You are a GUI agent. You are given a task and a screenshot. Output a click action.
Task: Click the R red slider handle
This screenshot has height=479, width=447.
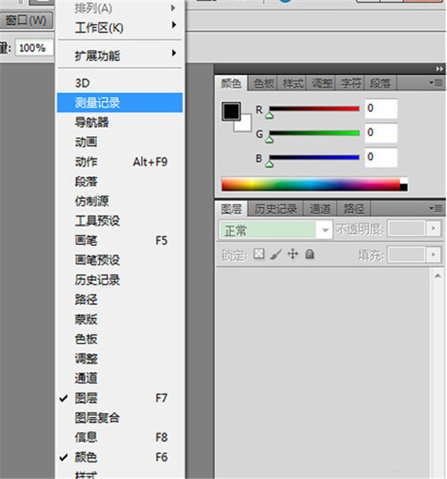coord(269,115)
